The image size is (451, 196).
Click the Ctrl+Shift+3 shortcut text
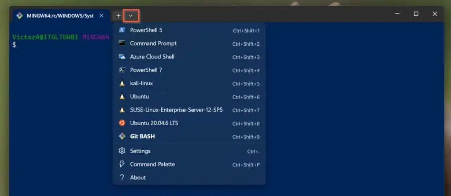[246, 57]
